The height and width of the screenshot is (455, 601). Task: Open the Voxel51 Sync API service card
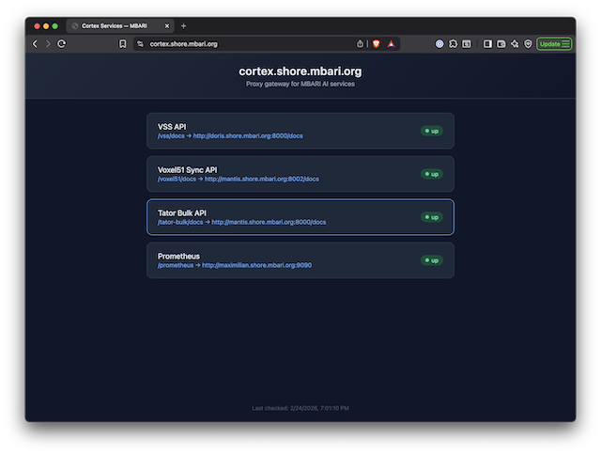(x=300, y=174)
